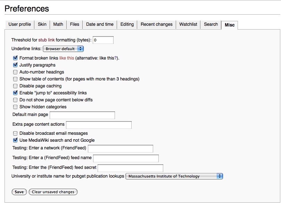Switch to the User profile tab

tap(20, 24)
